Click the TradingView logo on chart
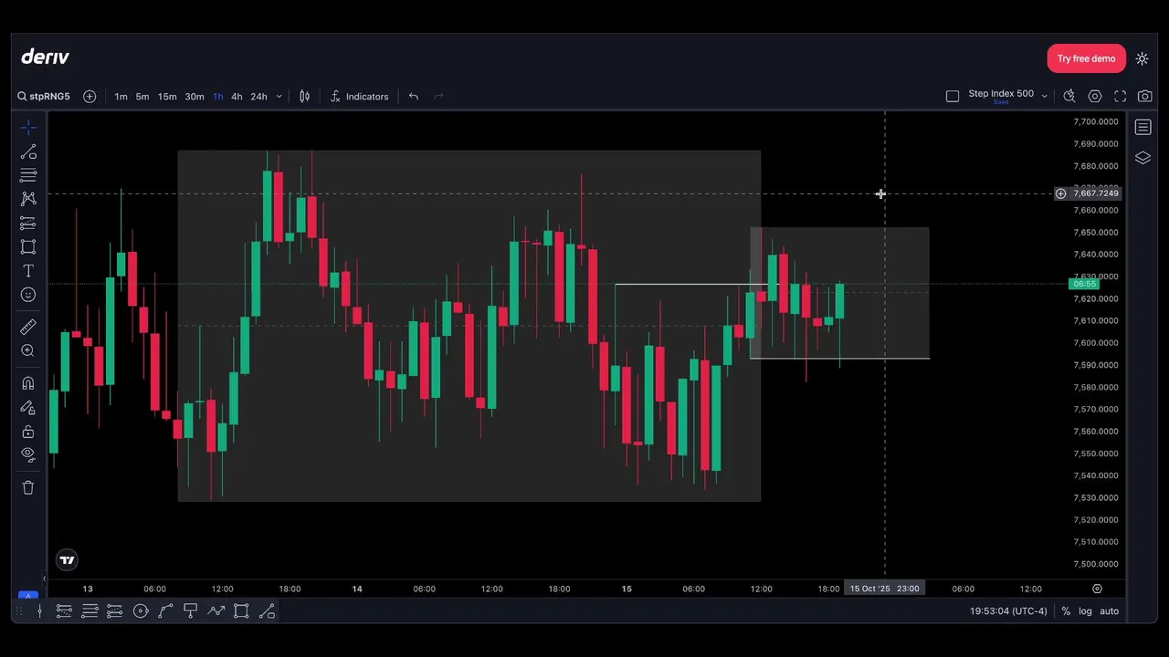1169x657 pixels. click(67, 560)
